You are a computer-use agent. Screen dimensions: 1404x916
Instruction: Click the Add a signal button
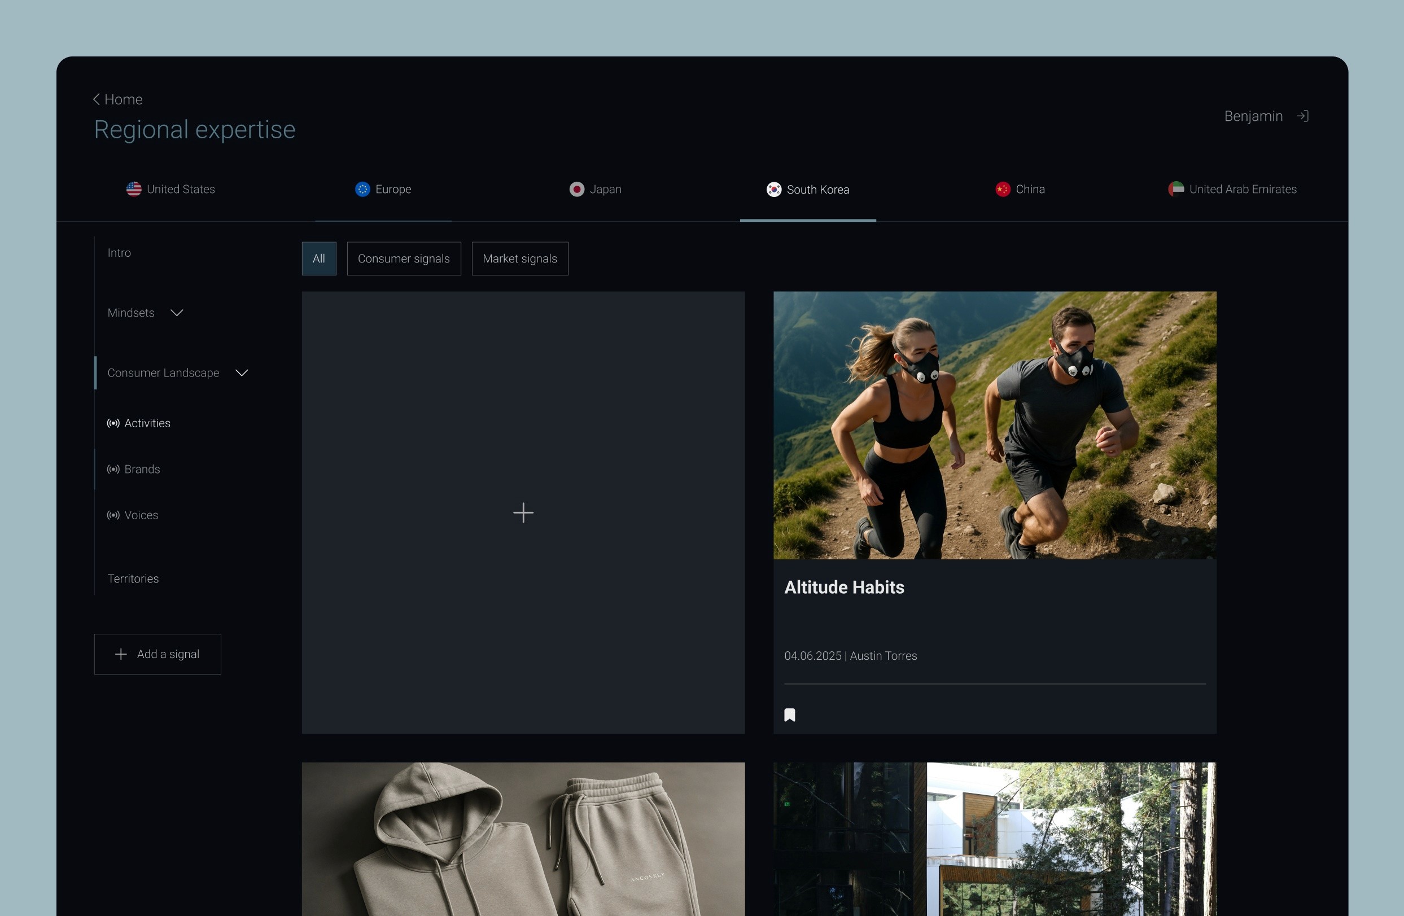pyautogui.click(x=158, y=654)
